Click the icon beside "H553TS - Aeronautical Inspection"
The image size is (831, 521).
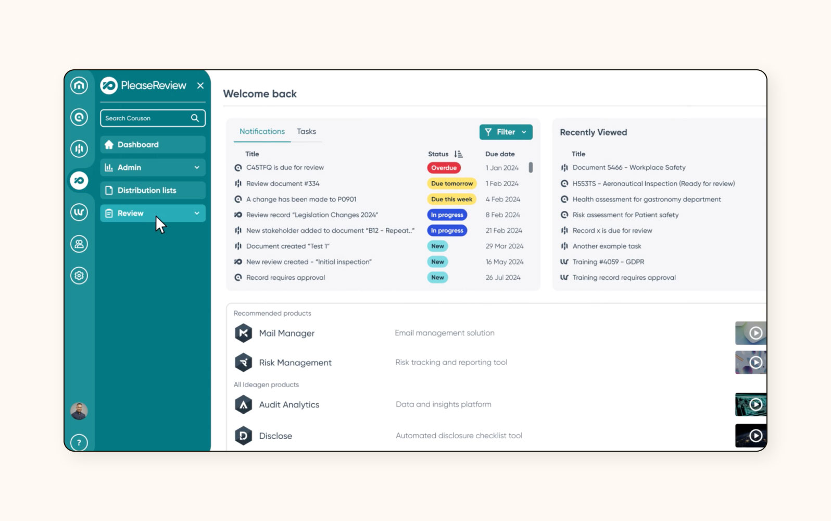click(564, 183)
